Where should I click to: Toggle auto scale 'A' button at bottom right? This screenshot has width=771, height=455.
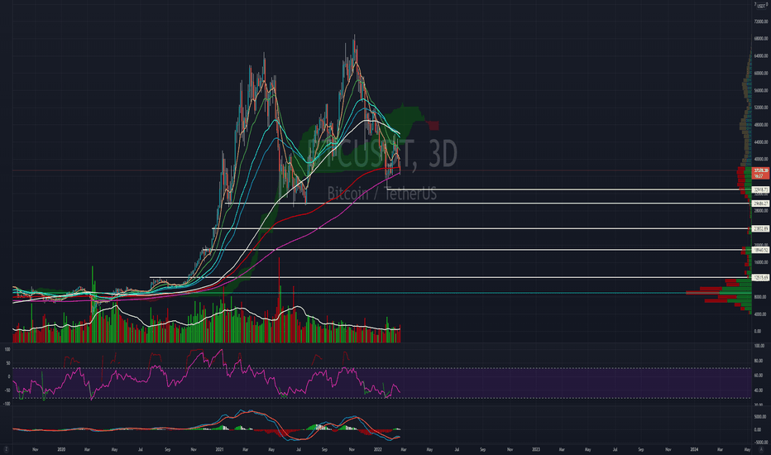pyautogui.click(x=761, y=449)
